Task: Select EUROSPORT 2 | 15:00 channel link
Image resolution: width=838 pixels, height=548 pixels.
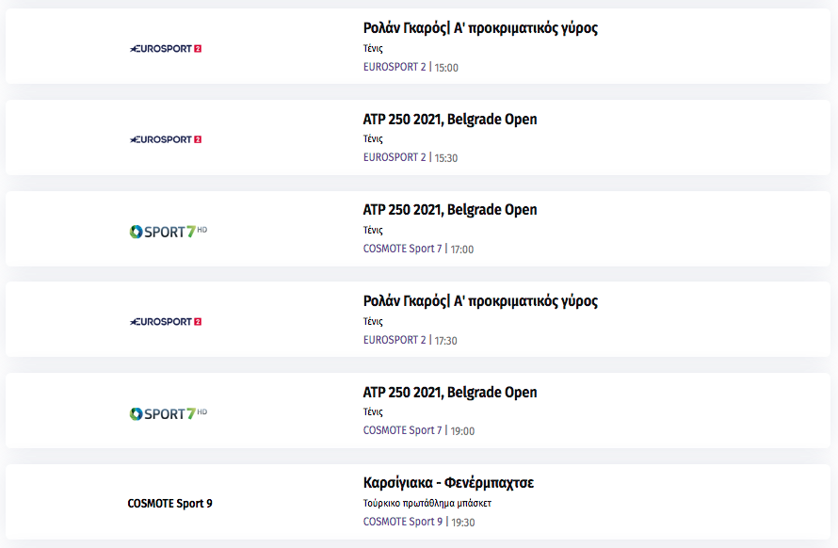Action: [x=411, y=68]
